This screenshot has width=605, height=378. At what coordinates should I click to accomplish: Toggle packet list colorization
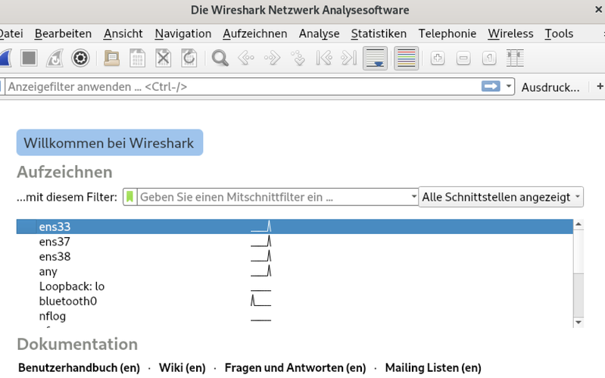[x=407, y=58]
